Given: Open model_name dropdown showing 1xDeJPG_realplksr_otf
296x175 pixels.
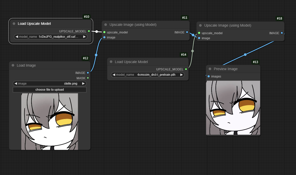Looking at the screenshot, I should (51, 37).
